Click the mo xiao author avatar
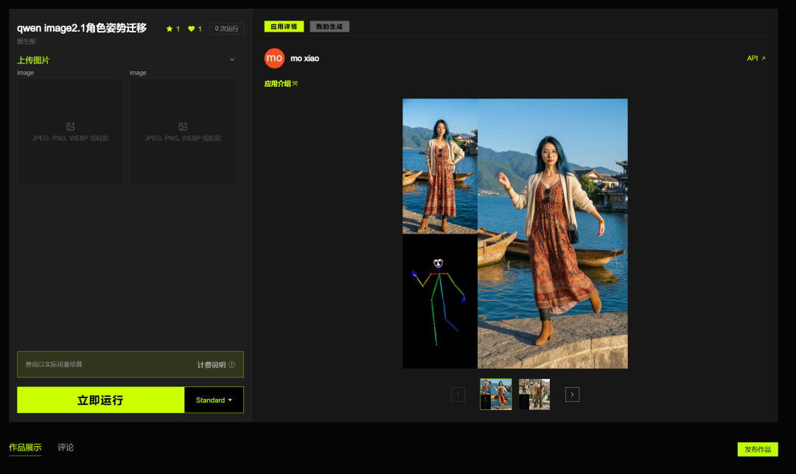796x474 pixels. (x=274, y=58)
